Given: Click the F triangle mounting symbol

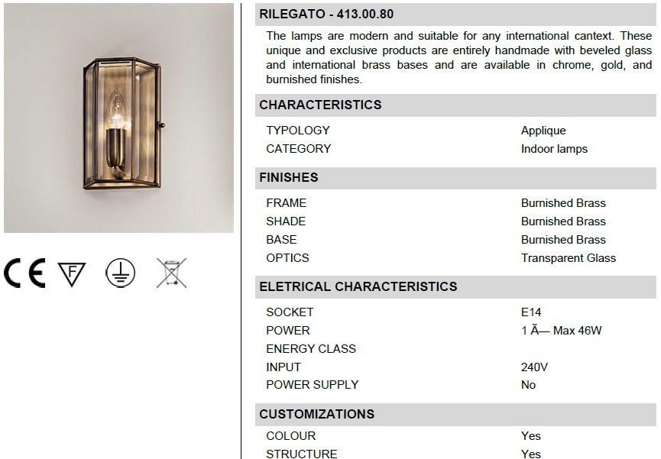Looking at the screenshot, I should pos(72,274).
